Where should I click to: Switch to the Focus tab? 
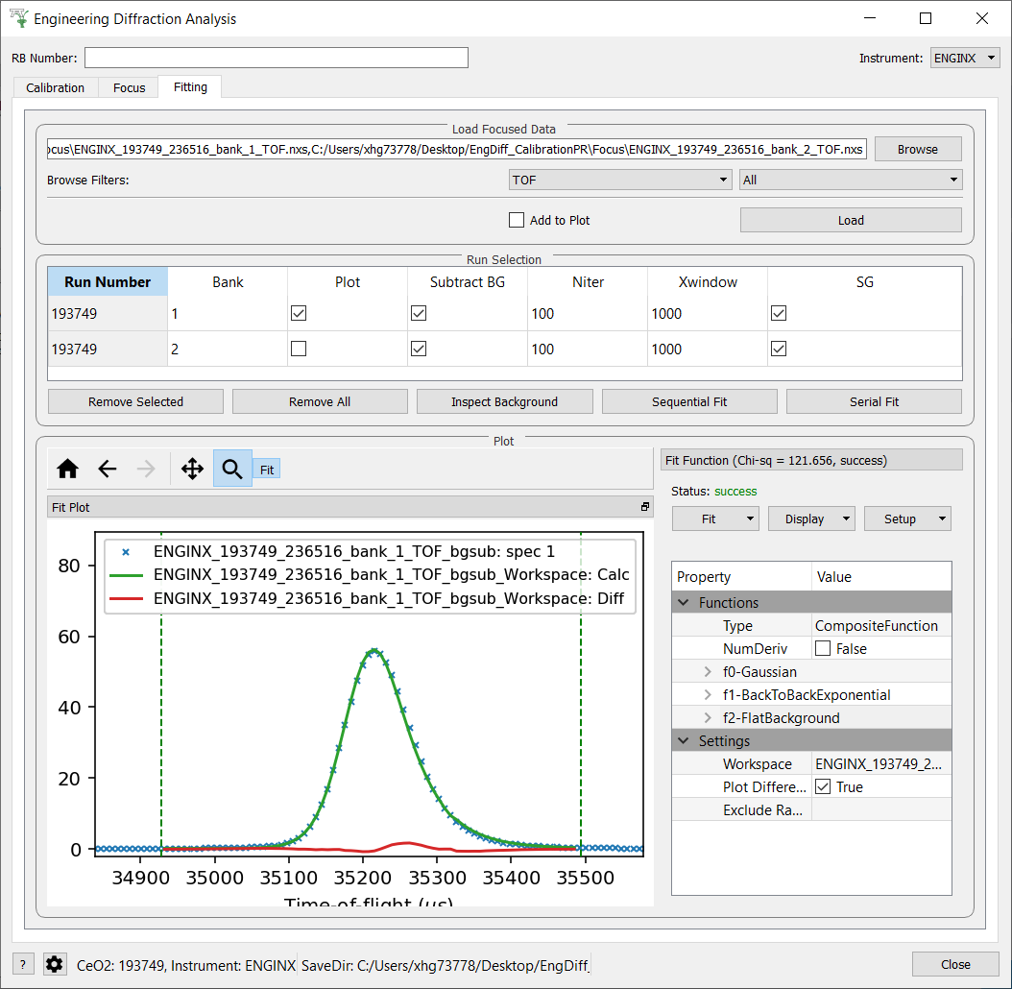(130, 87)
